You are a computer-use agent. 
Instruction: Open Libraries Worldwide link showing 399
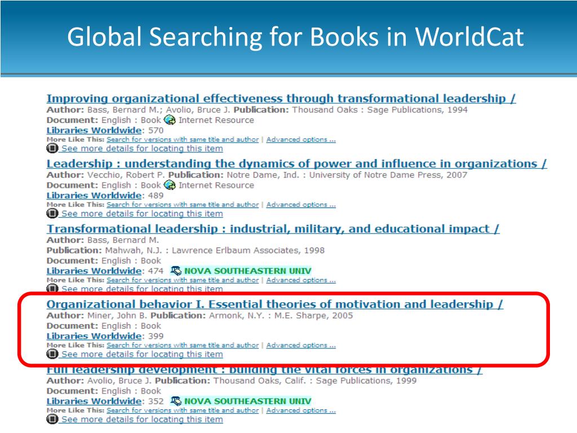(94, 337)
